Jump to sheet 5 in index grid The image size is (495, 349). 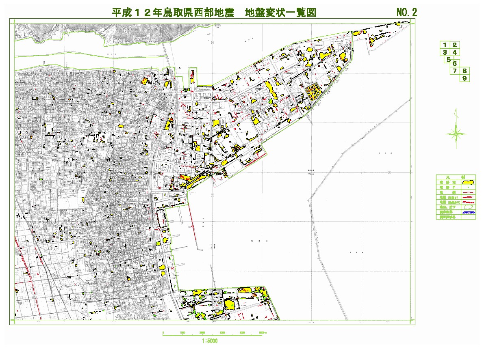pyautogui.click(x=449, y=60)
